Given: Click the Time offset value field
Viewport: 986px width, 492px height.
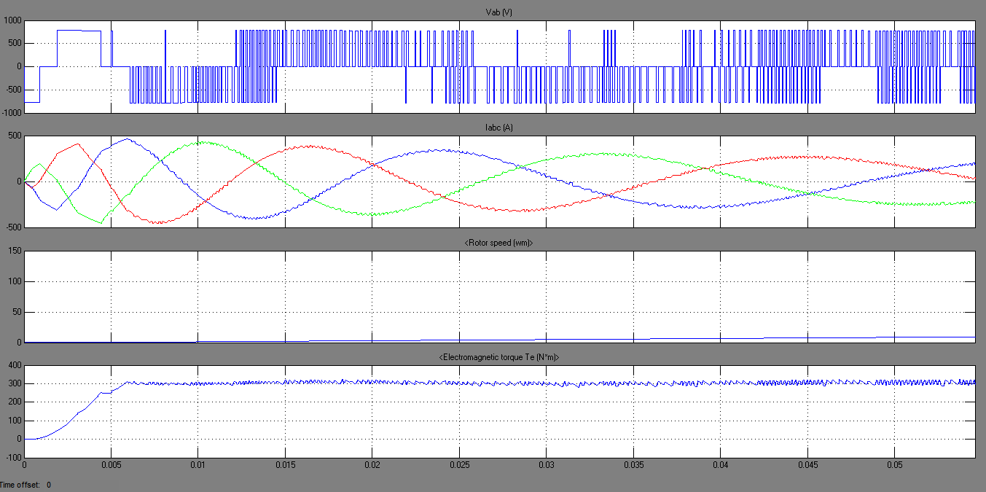Looking at the screenshot, I should coord(47,483).
